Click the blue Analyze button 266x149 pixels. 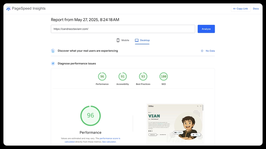(x=206, y=29)
